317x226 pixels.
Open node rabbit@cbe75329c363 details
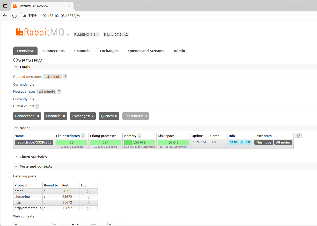coord(34,142)
